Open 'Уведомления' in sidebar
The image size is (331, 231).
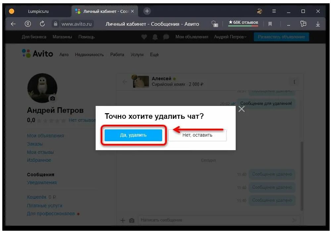(x=42, y=182)
